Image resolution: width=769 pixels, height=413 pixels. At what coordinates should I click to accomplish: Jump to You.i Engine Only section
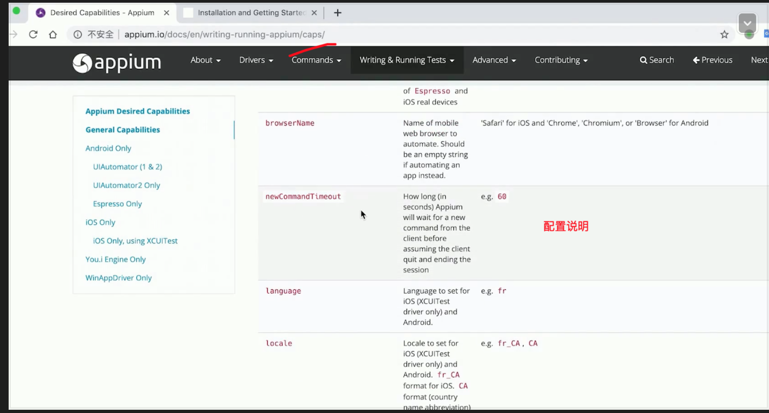(x=116, y=259)
